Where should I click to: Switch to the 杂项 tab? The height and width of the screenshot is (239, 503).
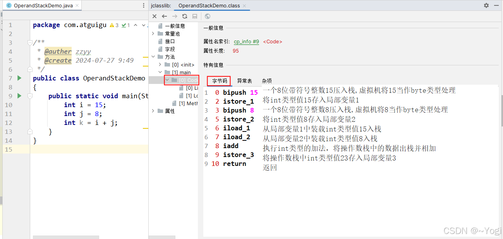[x=267, y=81]
